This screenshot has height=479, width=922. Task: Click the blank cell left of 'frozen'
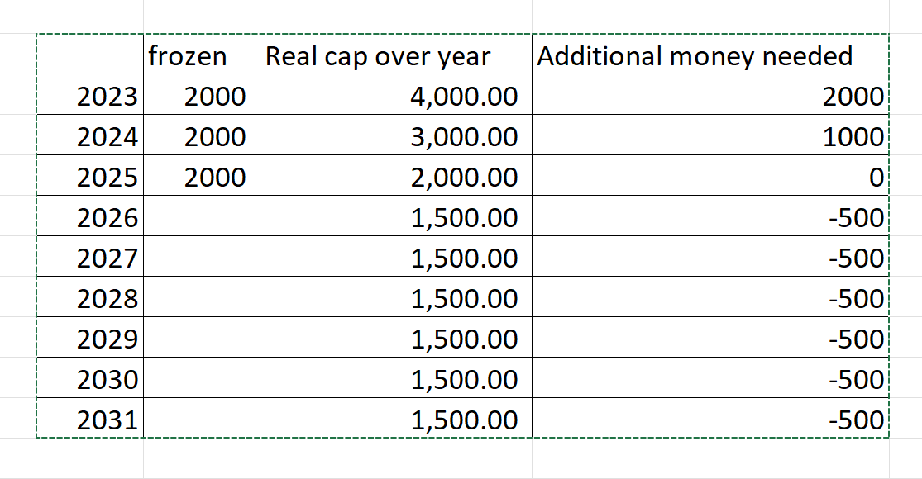tap(89, 56)
